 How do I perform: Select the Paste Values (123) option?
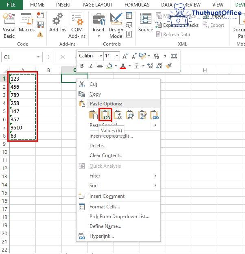pyautogui.click(x=105, y=115)
